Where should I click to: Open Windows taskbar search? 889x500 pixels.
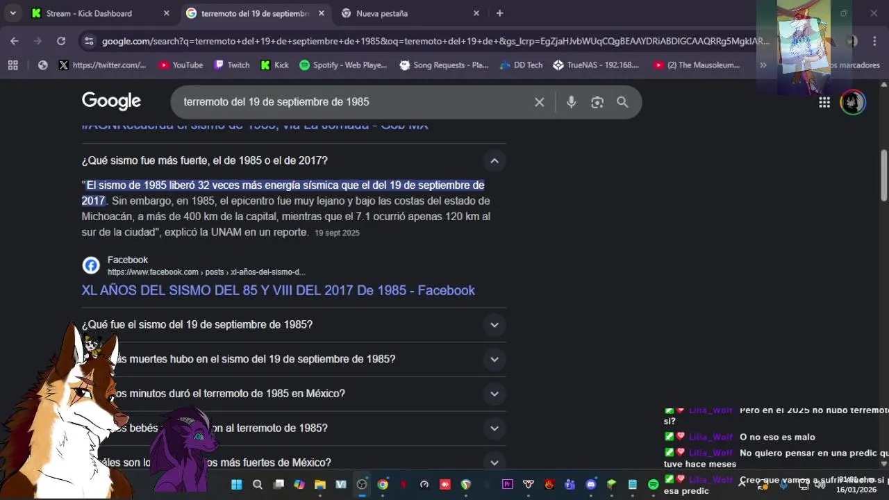258,484
